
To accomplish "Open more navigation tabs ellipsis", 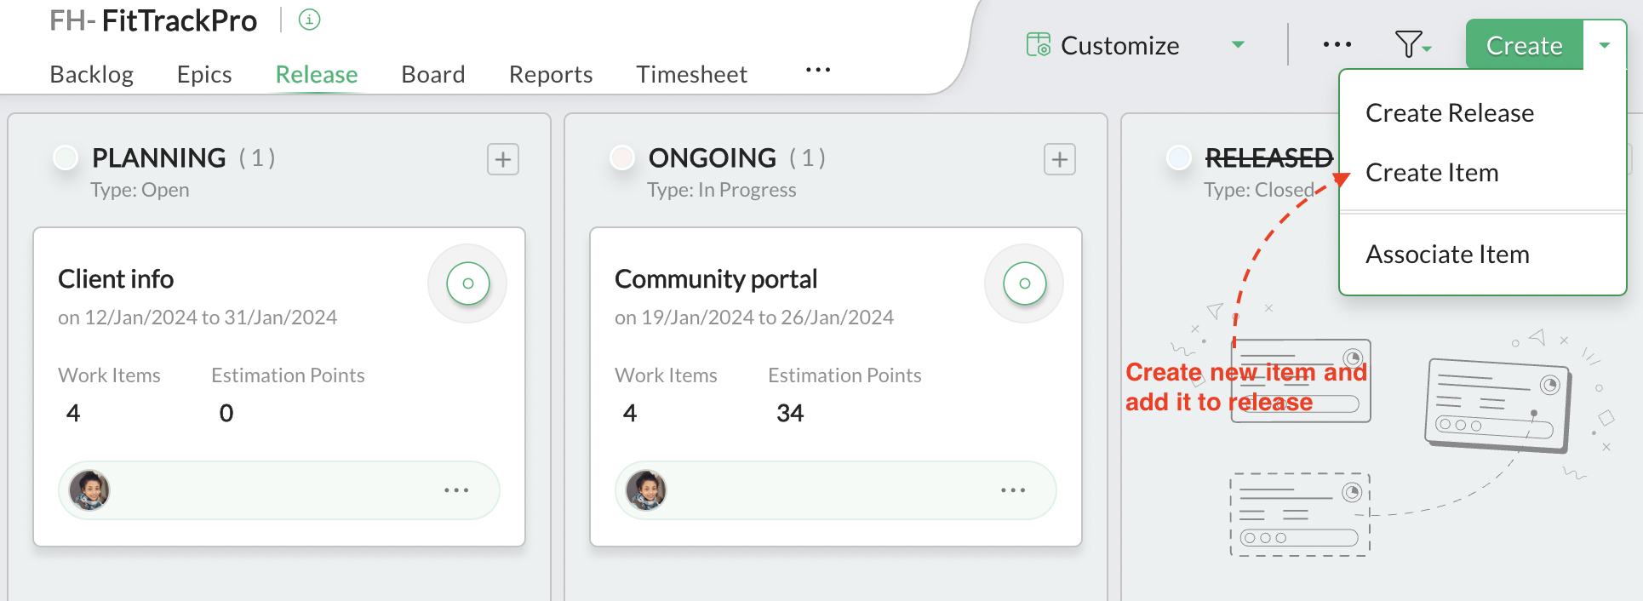I will pos(818,70).
